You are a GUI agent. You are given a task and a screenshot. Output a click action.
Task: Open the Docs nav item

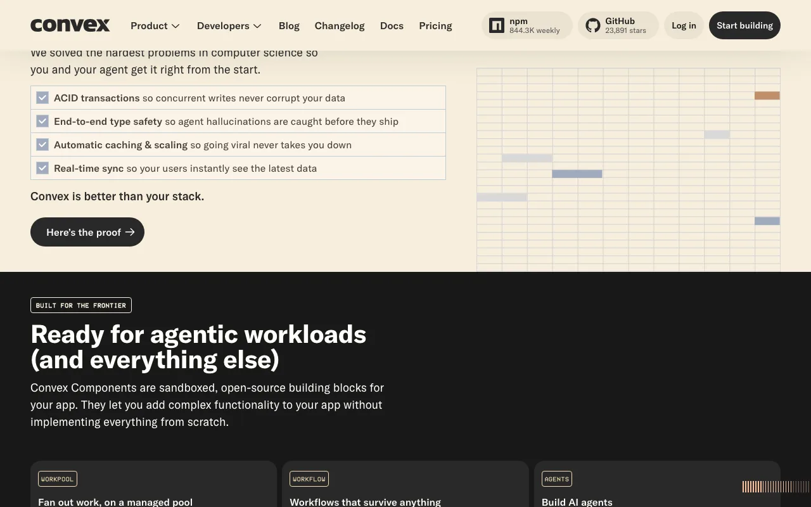click(x=392, y=25)
